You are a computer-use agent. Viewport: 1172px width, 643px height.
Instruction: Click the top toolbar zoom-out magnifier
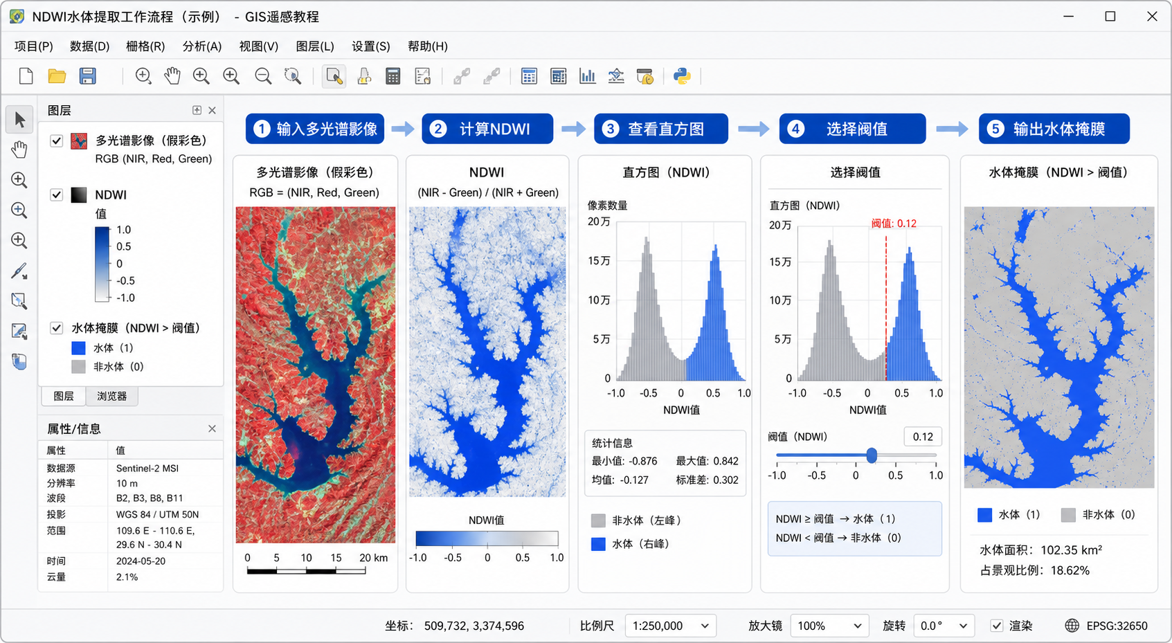point(263,76)
